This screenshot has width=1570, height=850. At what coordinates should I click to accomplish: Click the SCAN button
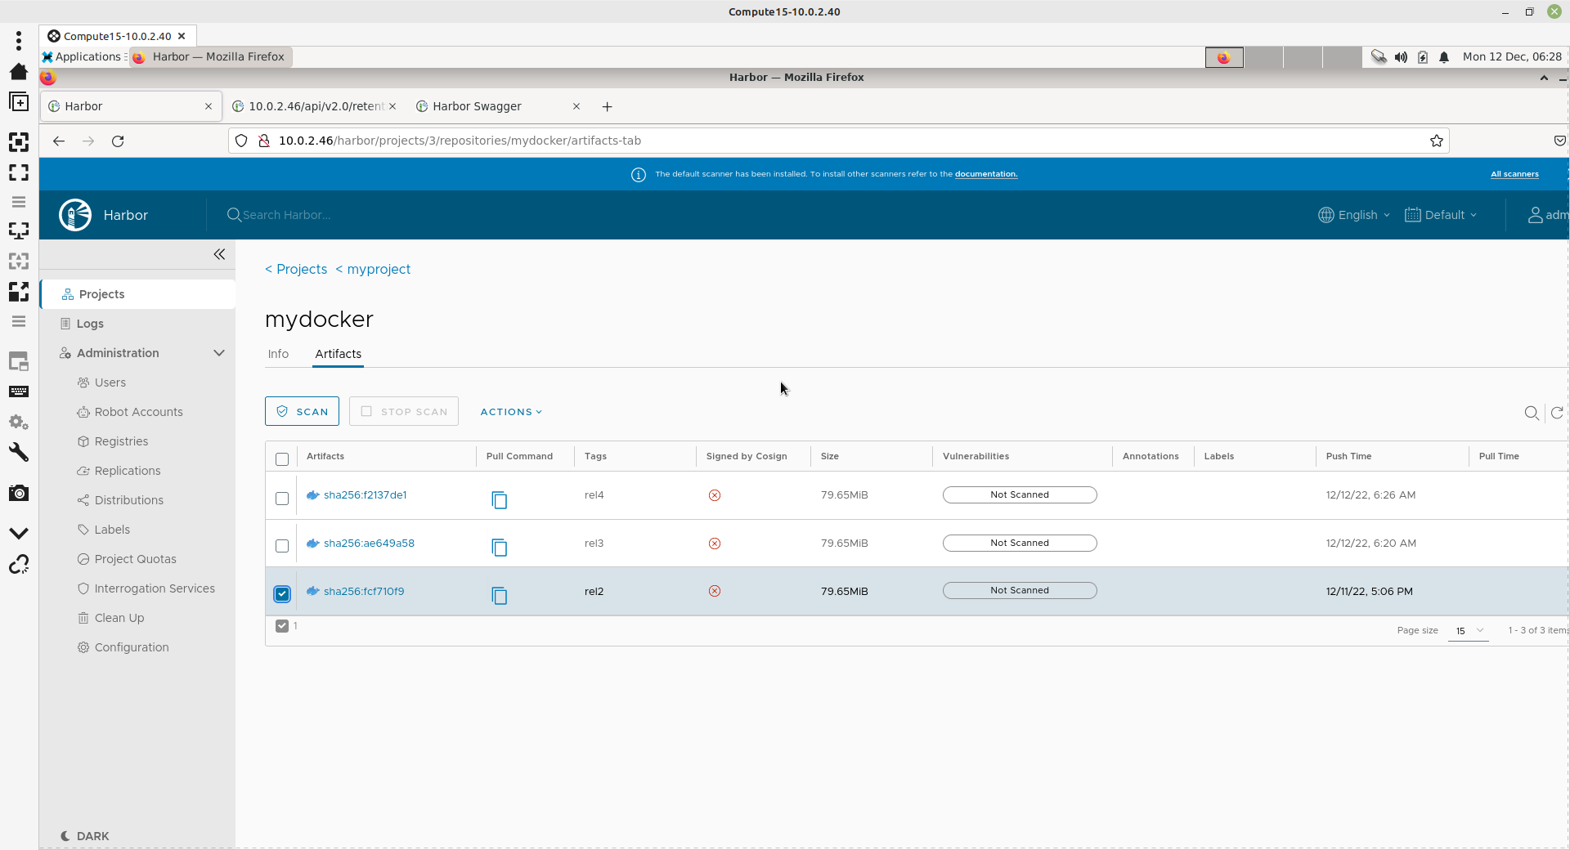302,412
